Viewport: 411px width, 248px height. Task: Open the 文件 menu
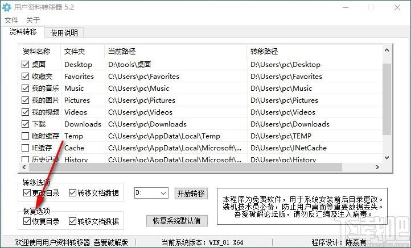point(11,20)
